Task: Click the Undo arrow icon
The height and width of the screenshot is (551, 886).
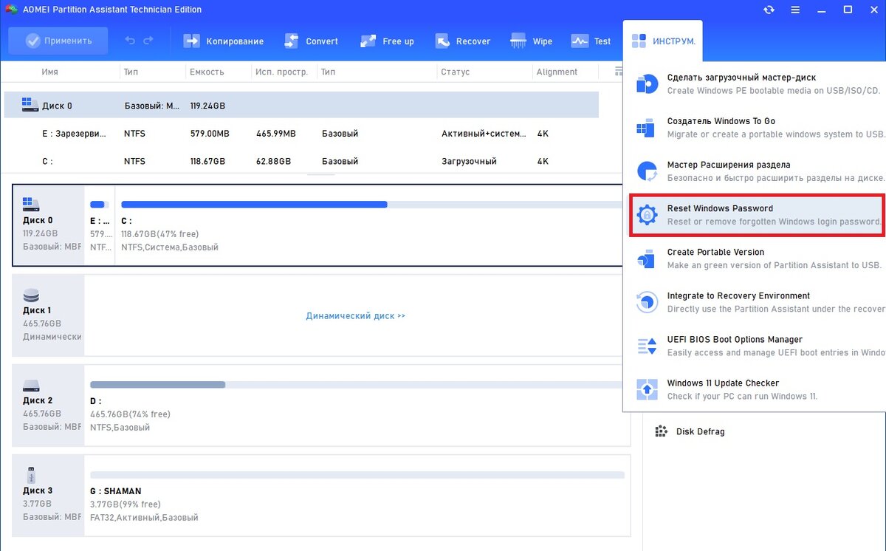Action: pos(131,41)
